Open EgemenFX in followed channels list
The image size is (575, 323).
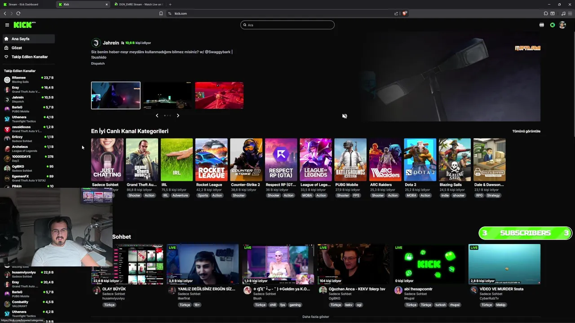[x=29, y=178]
